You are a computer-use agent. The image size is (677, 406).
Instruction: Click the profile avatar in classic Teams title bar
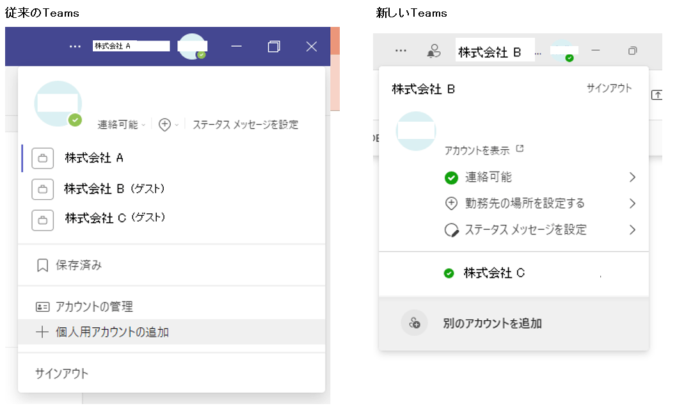(x=192, y=46)
